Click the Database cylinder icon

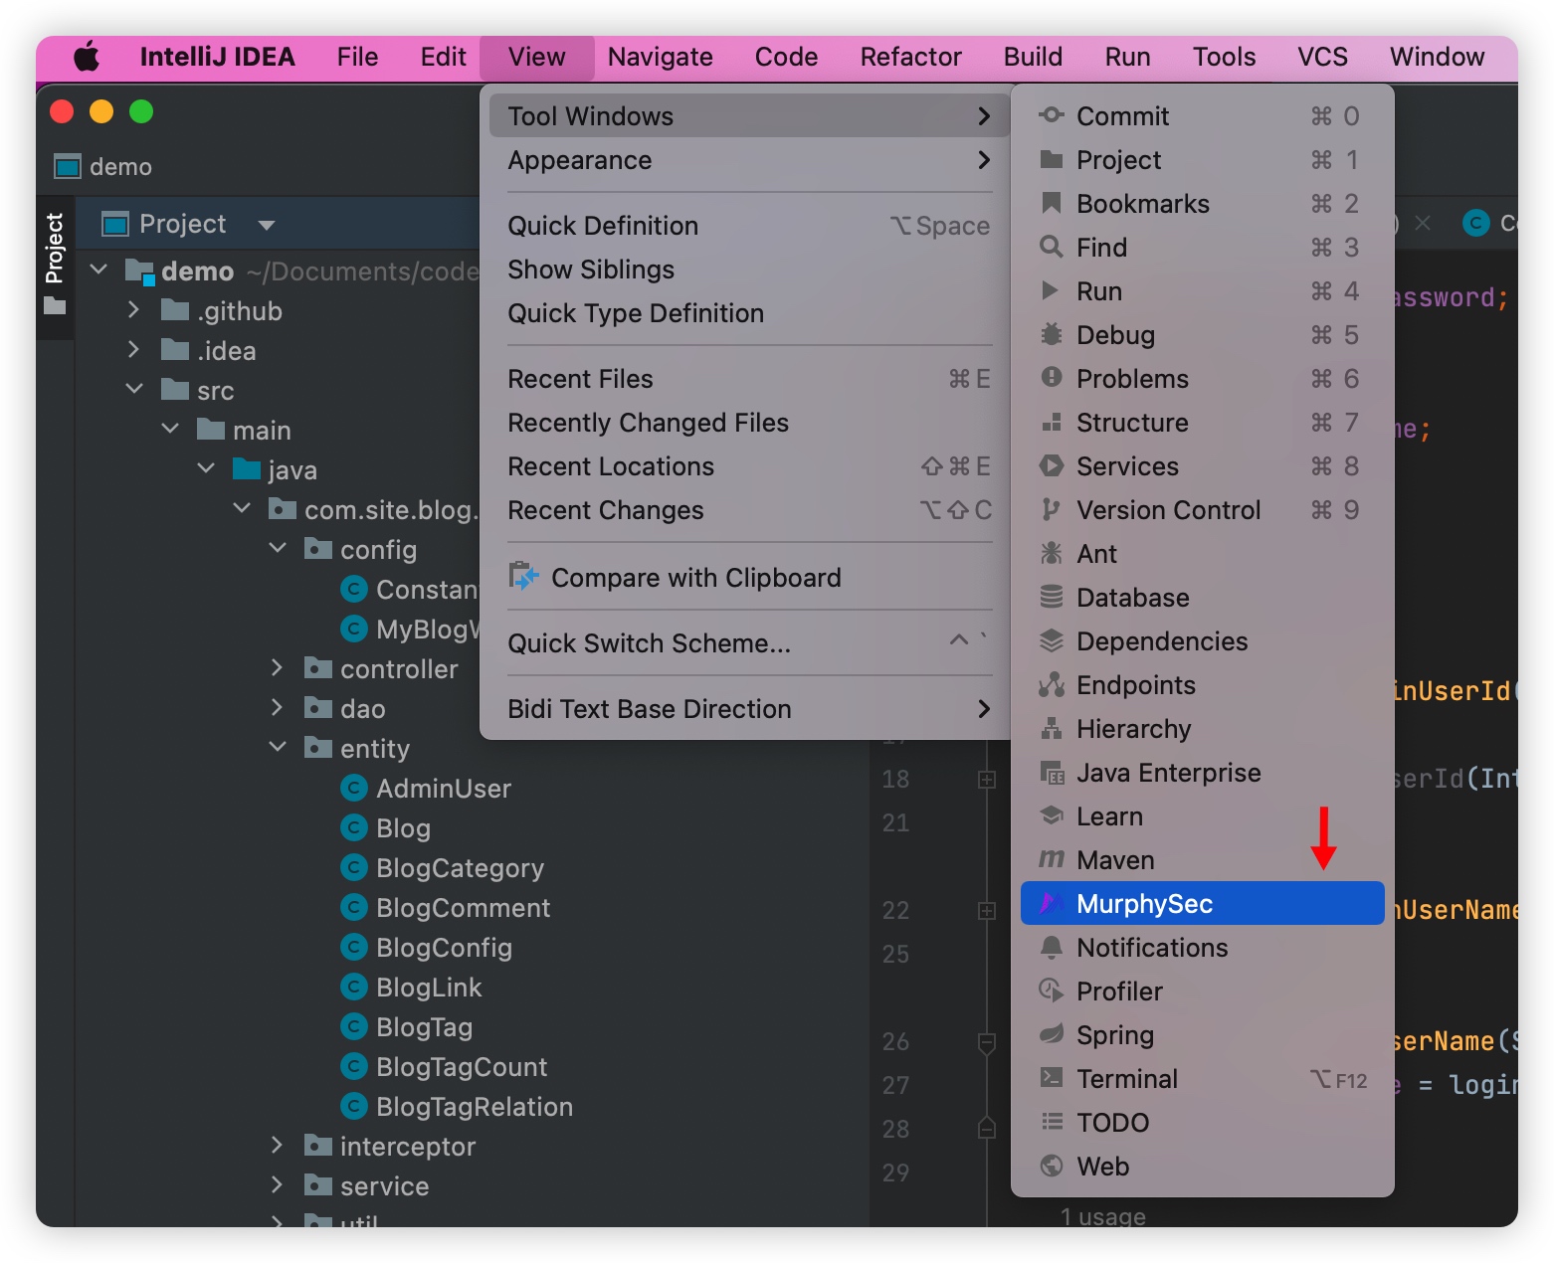click(x=1051, y=597)
